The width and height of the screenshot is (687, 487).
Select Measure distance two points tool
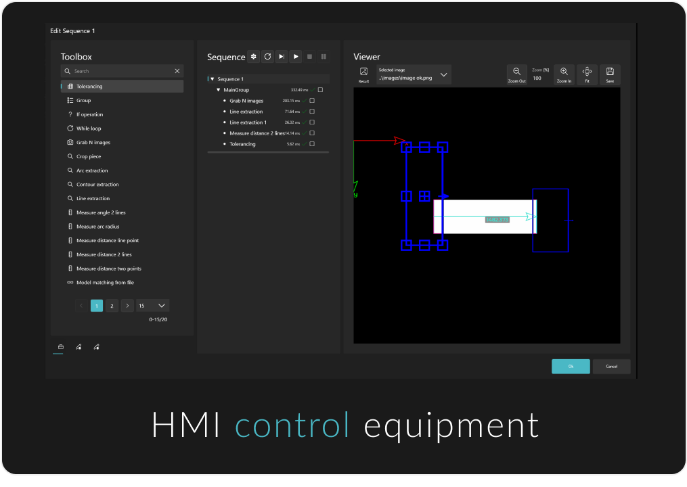click(x=123, y=269)
